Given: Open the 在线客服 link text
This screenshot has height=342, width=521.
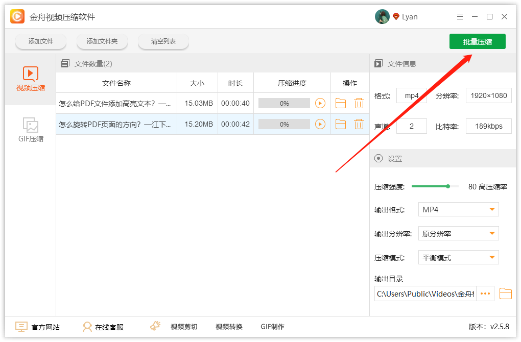Looking at the screenshot, I should 109,327.
